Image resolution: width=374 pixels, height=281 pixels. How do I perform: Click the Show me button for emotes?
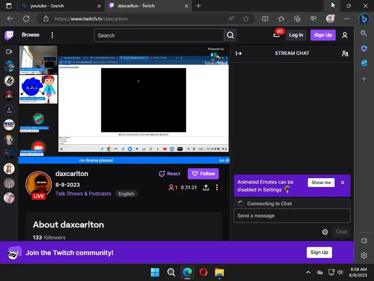321,183
